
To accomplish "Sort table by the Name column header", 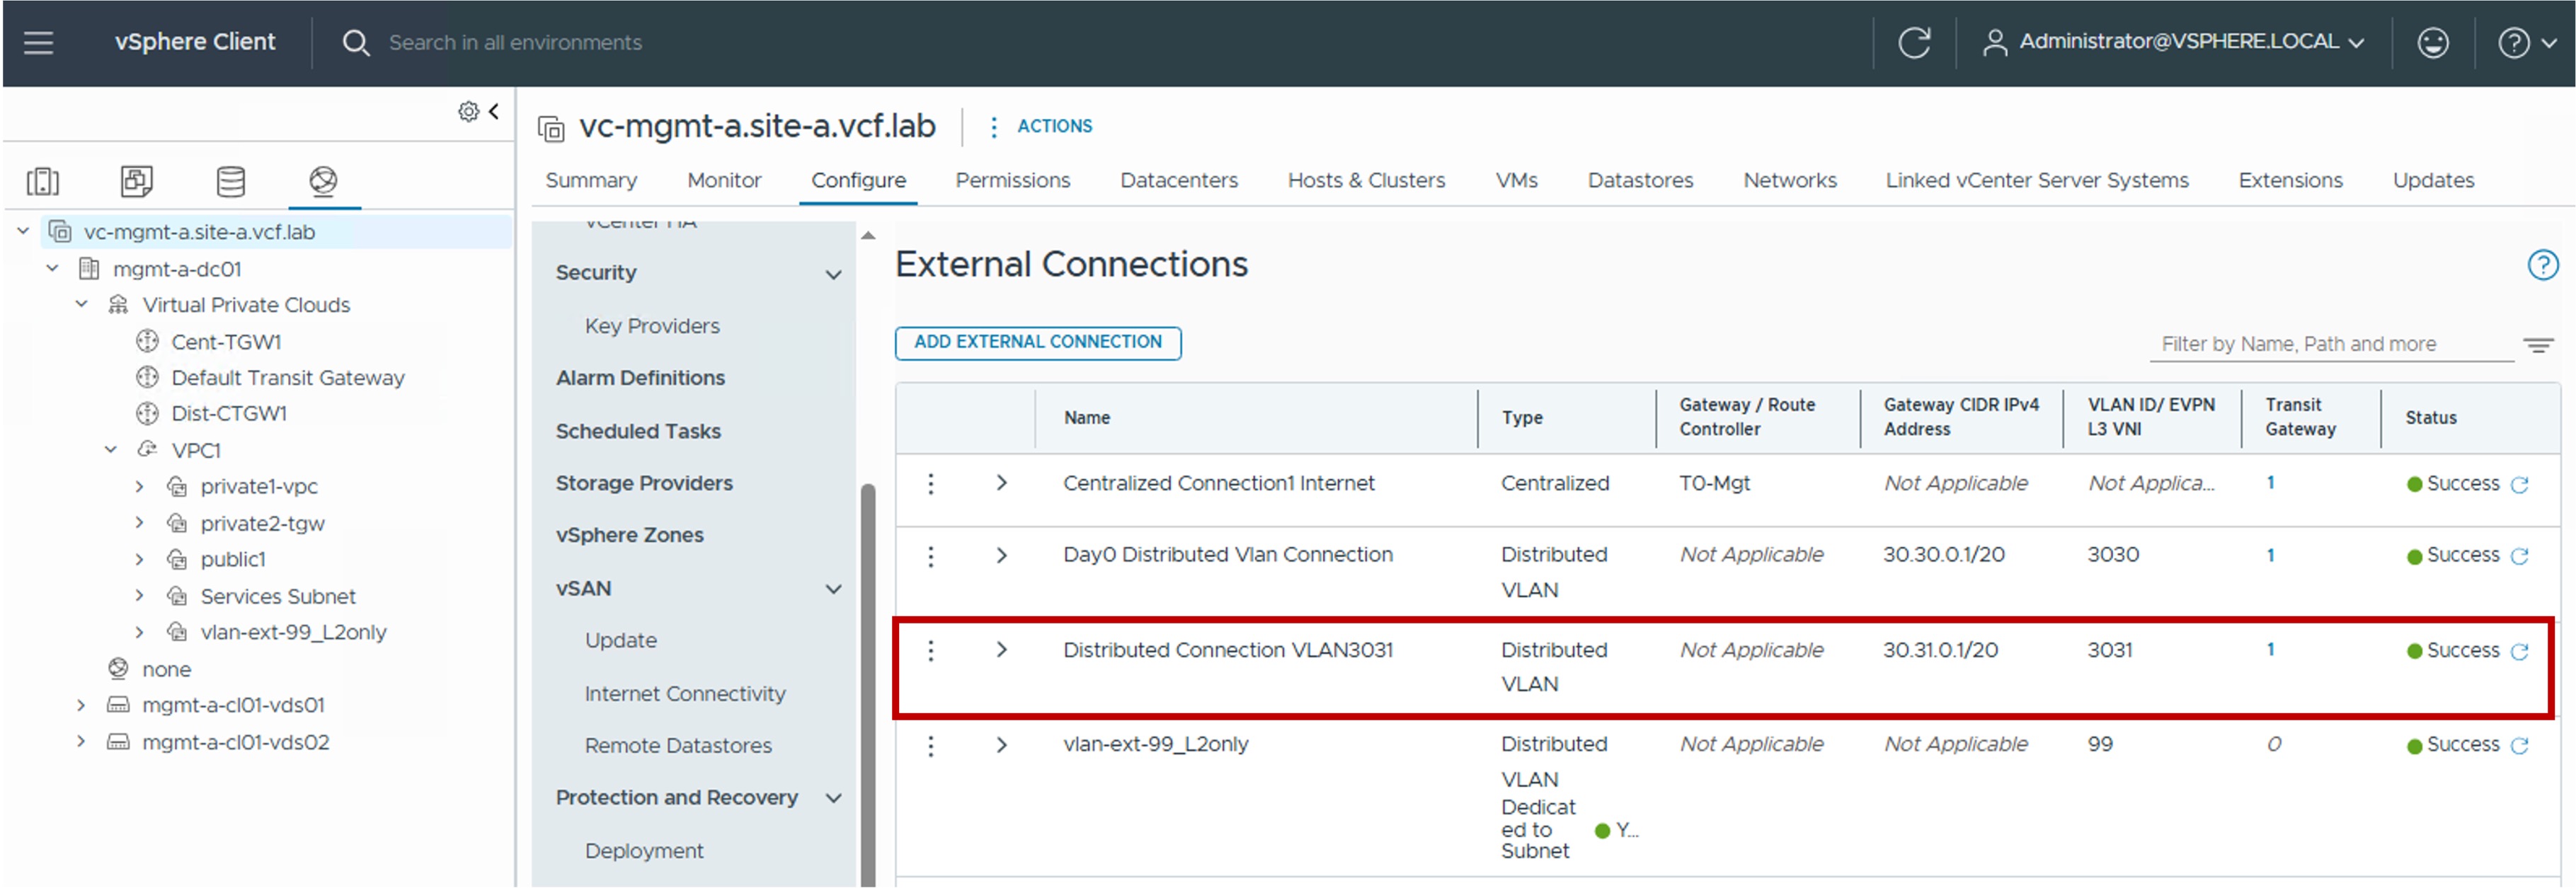I will tap(1087, 418).
